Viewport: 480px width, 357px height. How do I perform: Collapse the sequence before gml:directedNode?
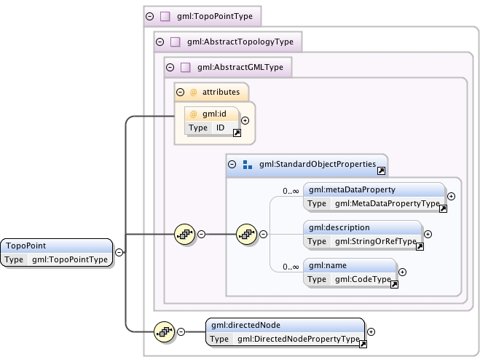click(x=181, y=332)
